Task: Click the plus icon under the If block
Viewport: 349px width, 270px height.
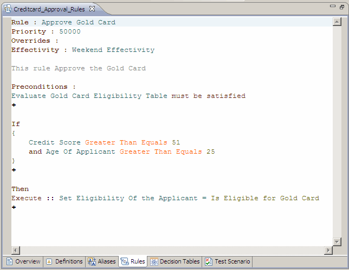Action: coord(14,170)
